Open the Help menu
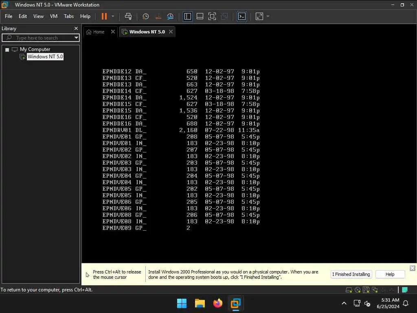Screen dimensions: 417x313 click(85, 16)
